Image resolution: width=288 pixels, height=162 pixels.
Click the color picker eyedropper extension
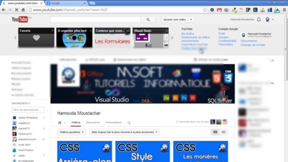234,10
